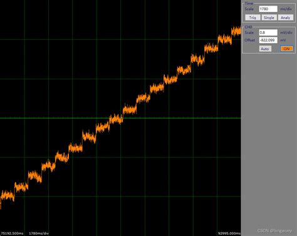Select the CH0 Scale field showing 0.8

[268, 32]
